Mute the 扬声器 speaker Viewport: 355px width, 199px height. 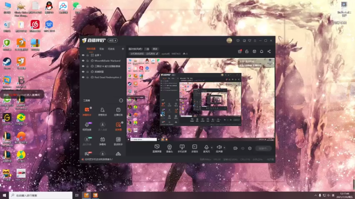[219, 149]
